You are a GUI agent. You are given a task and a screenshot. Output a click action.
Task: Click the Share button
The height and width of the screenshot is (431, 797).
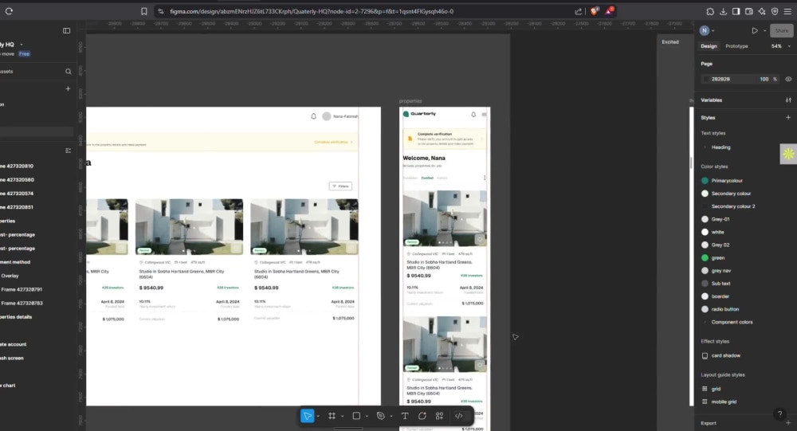[782, 30]
